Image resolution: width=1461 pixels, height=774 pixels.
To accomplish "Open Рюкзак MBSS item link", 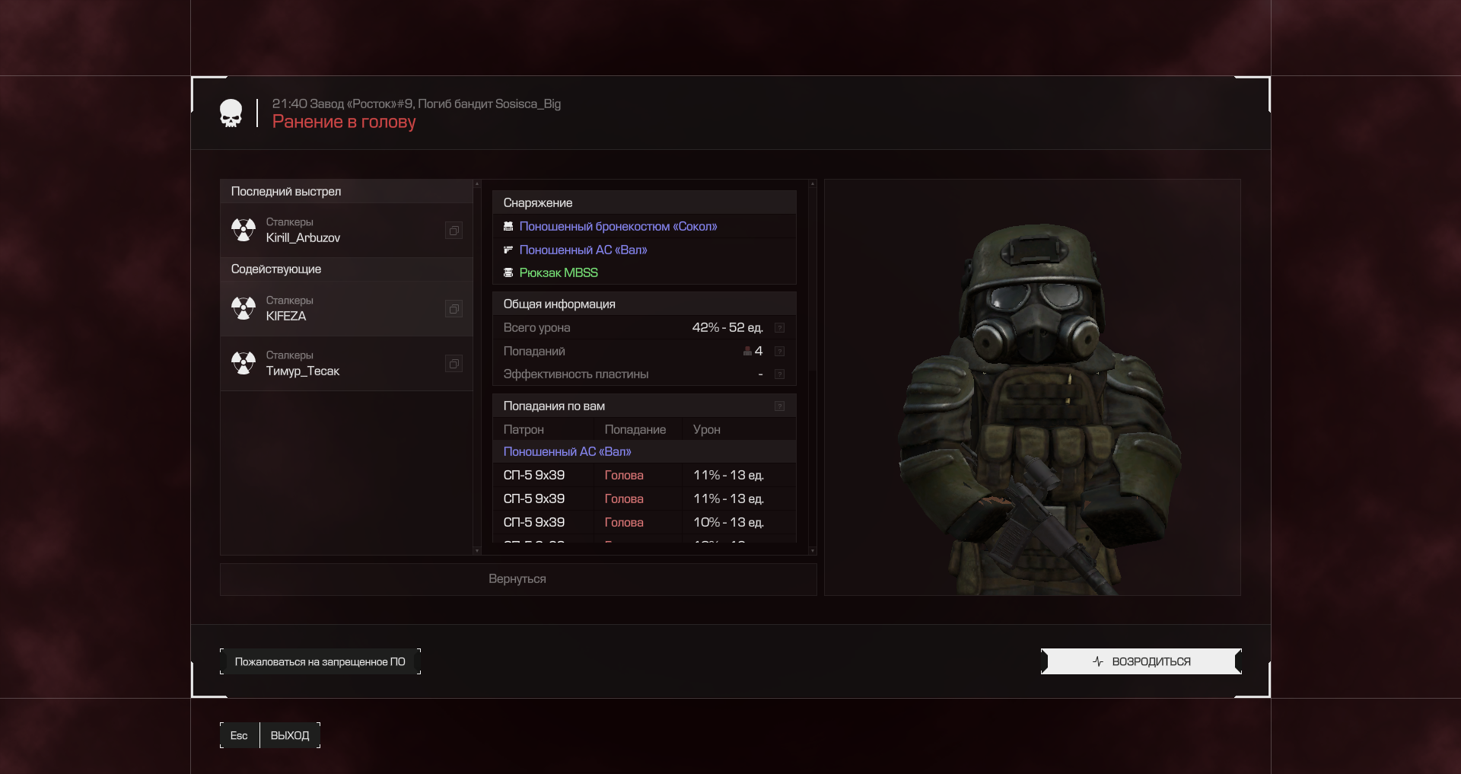I will click(559, 272).
